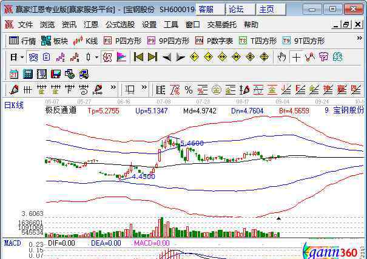
Task: Open the calendar 21 icon
Action: [14, 74]
